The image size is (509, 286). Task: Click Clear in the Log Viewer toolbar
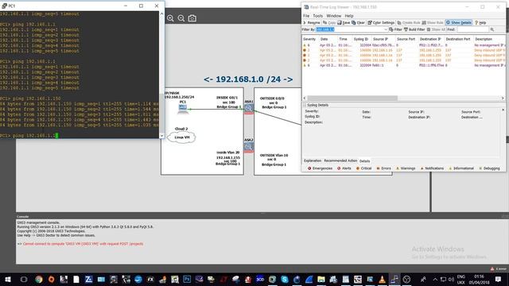[x=358, y=23]
